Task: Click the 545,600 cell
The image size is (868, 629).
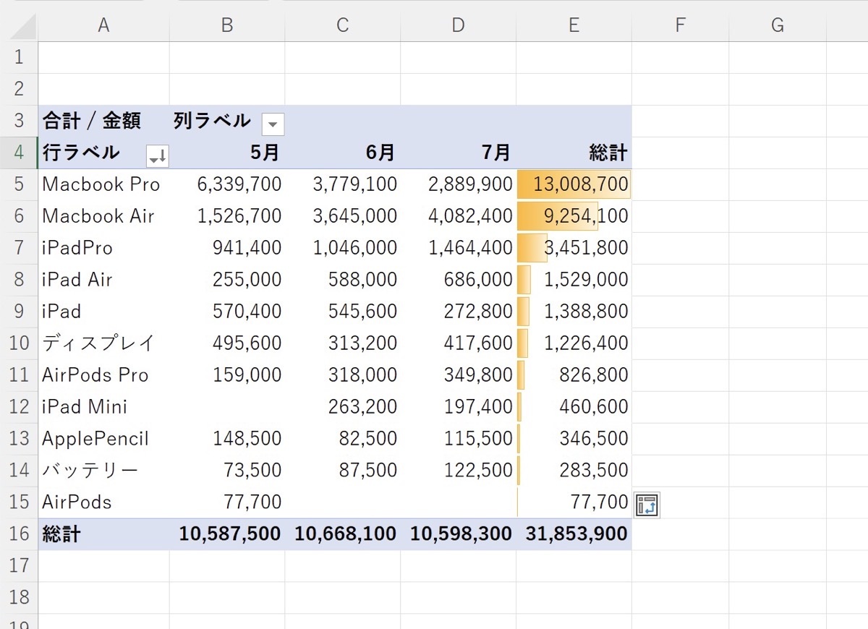Action: [343, 312]
